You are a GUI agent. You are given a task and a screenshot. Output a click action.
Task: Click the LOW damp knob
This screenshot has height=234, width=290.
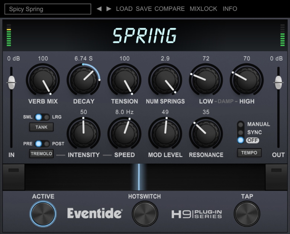coord(206,80)
